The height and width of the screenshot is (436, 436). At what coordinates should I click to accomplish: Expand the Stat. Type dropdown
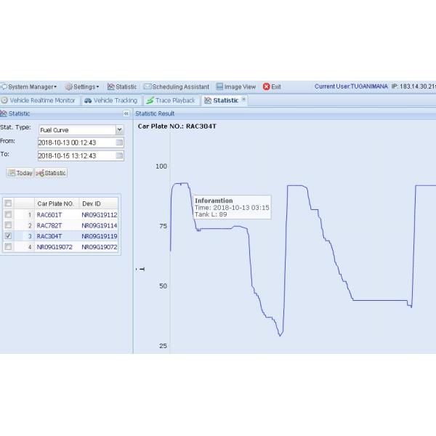(x=119, y=130)
